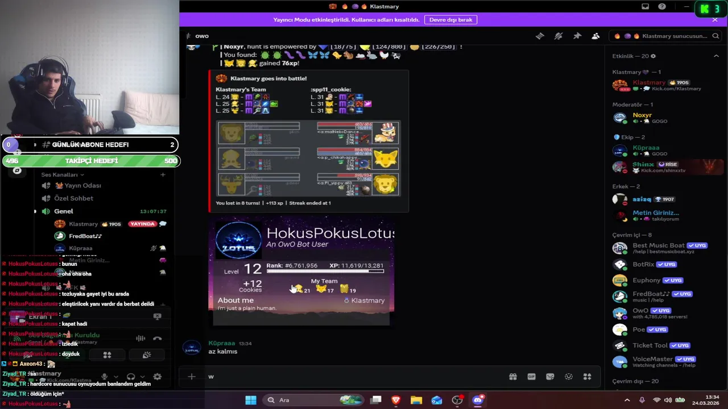728x409 pixels.
Task: Open the apps icon in message bar
Action: point(588,377)
